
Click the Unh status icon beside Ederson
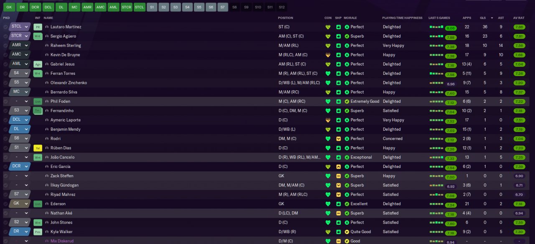click(x=38, y=204)
